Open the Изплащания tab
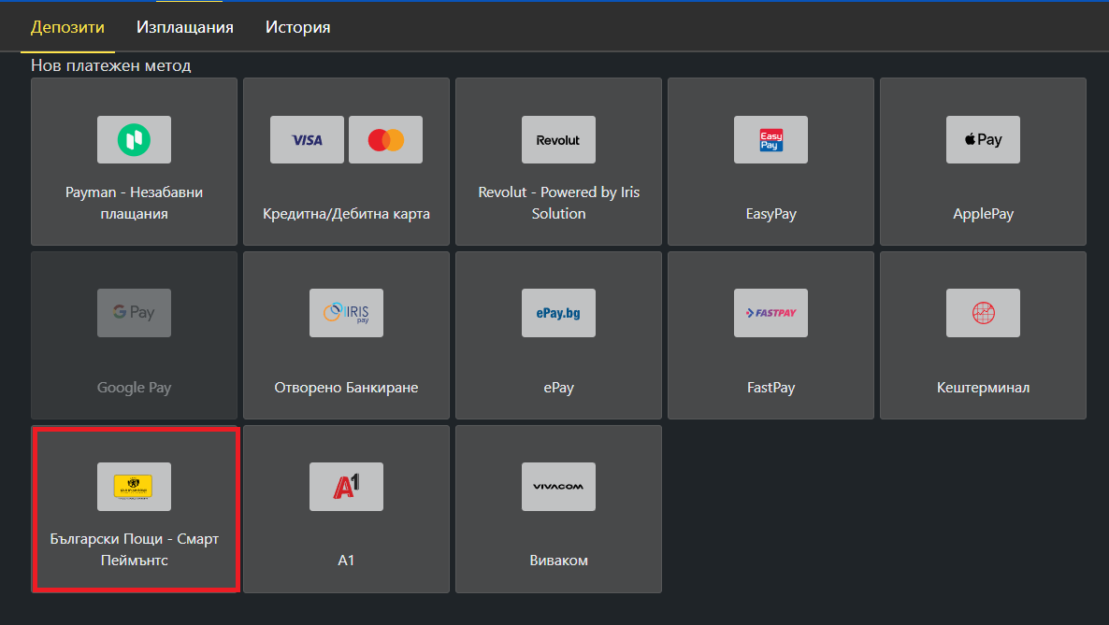The image size is (1109, 625). coord(184,27)
